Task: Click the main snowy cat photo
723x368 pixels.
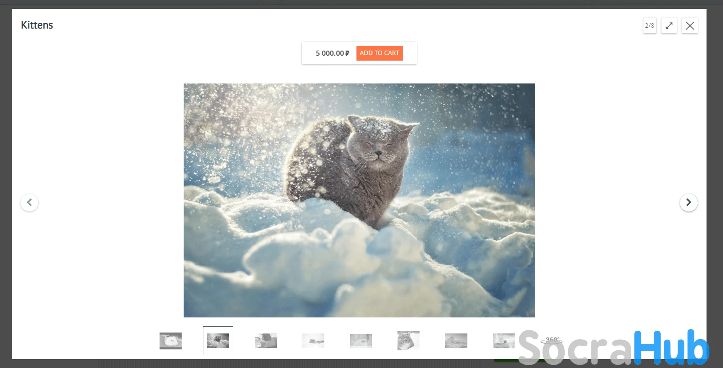Action: pyautogui.click(x=359, y=200)
